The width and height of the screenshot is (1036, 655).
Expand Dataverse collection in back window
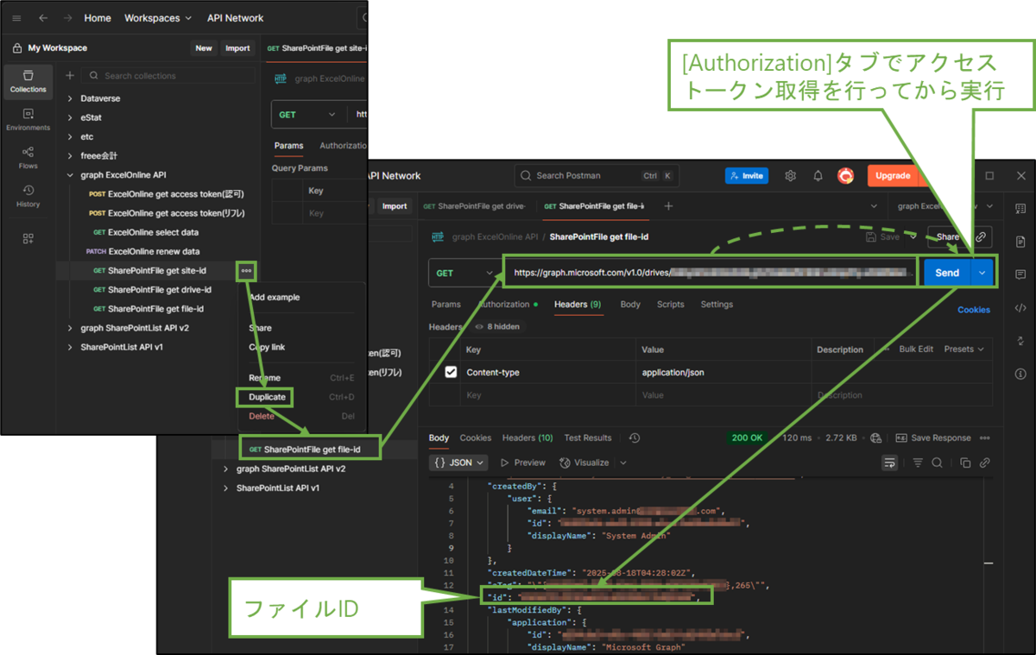[x=70, y=98]
